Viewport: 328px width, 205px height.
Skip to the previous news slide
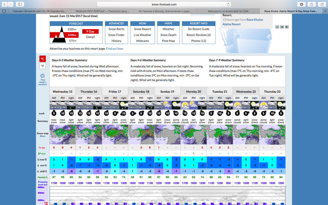pyautogui.click(x=282, y=27)
